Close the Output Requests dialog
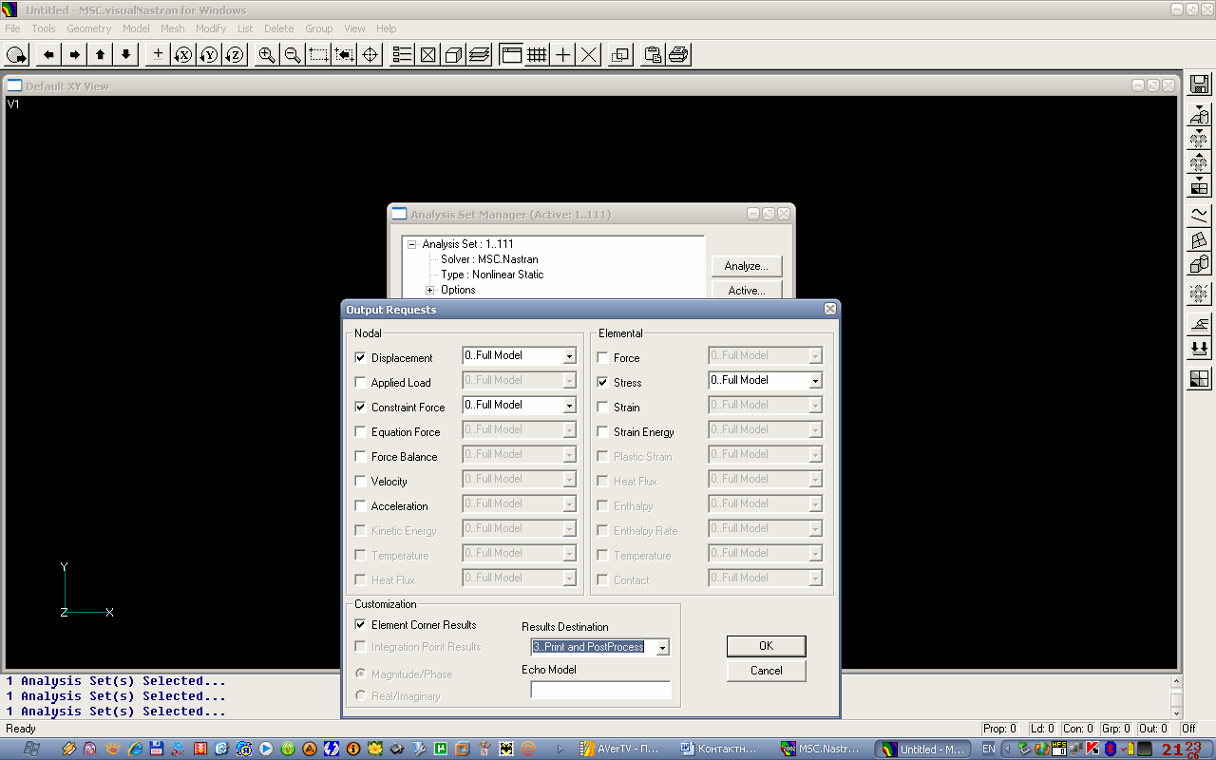Image resolution: width=1216 pixels, height=760 pixels. 830,310
